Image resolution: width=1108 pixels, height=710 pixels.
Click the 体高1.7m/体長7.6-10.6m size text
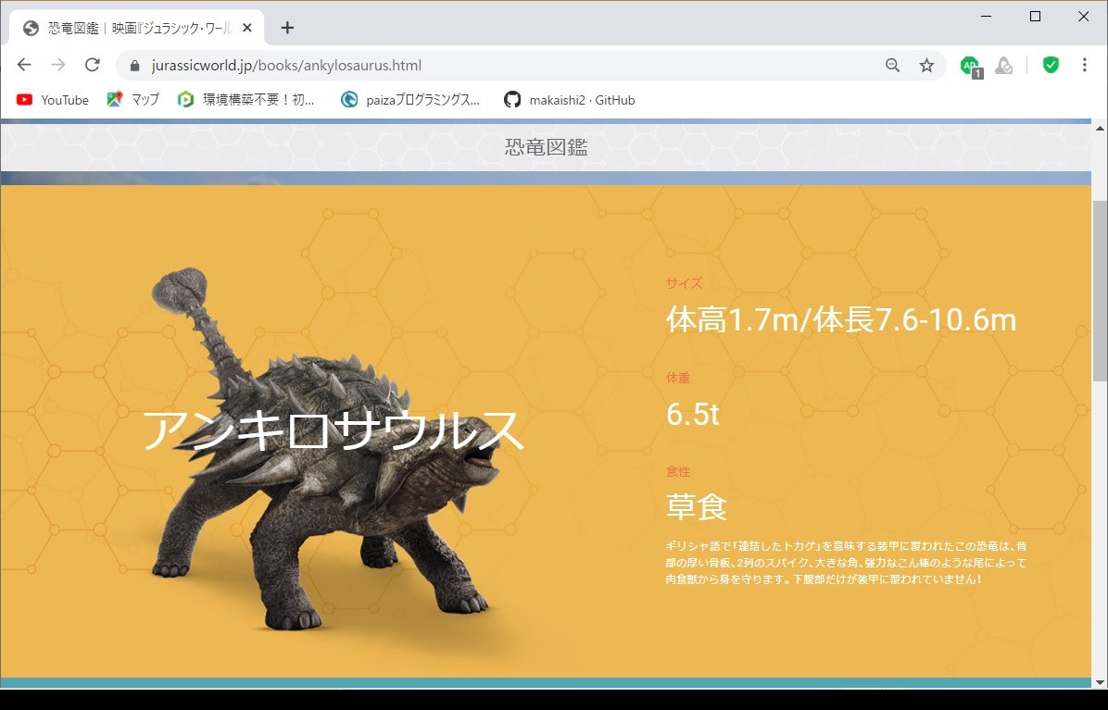click(x=841, y=319)
